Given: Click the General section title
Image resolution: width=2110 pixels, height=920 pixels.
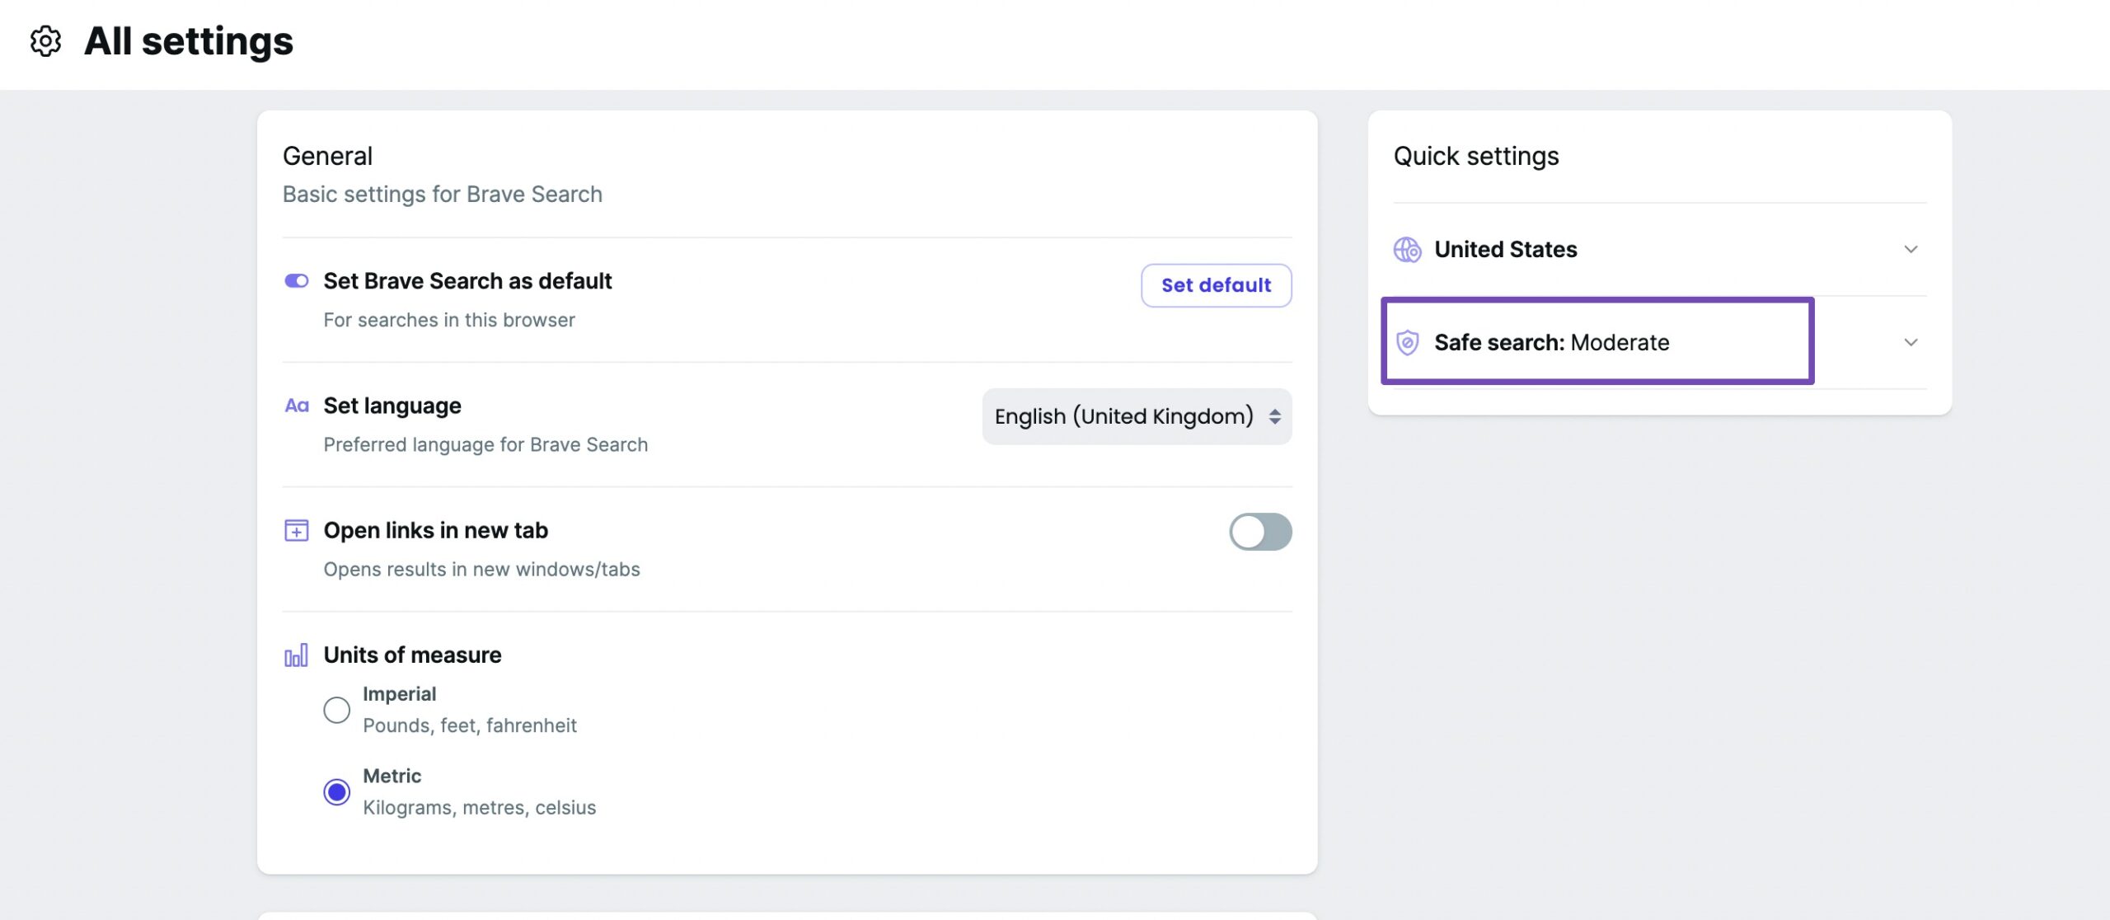Looking at the screenshot, I should [327, 156].
